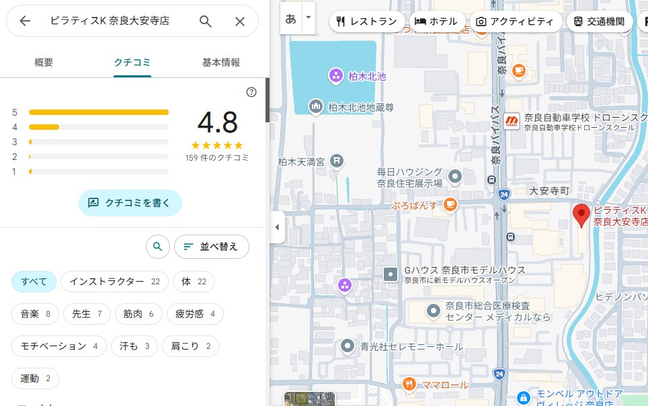The width and height of the screenshot is (648, 406).
Task: Expand the input method dropdown arrow
Action: (309, 18)
